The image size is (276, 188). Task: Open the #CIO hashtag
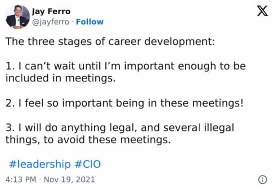[87, 164]
